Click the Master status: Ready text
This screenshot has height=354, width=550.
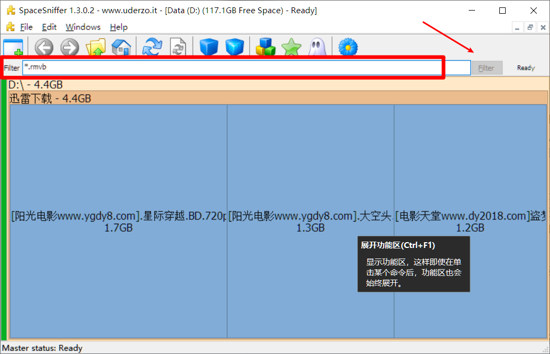[x=42, y=348]
